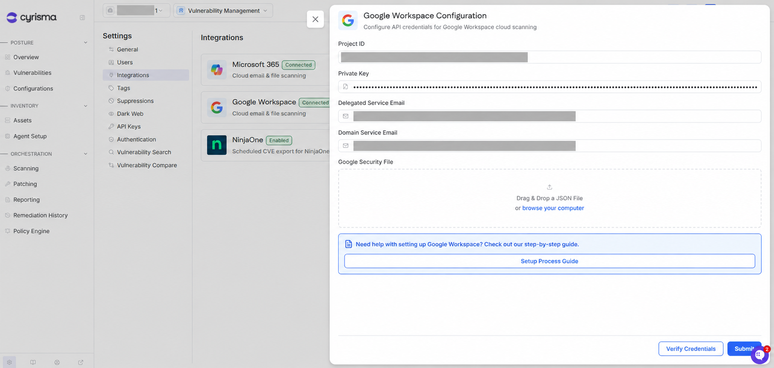
Task: Open Policy Engine
Action: [x=31, y=231]
